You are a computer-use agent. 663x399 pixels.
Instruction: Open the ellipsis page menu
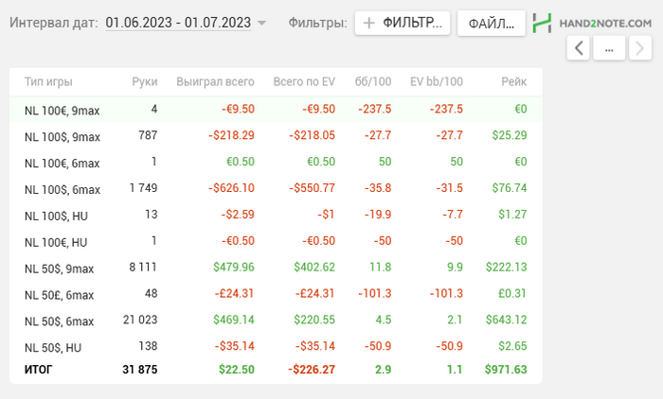coord(609,47)
